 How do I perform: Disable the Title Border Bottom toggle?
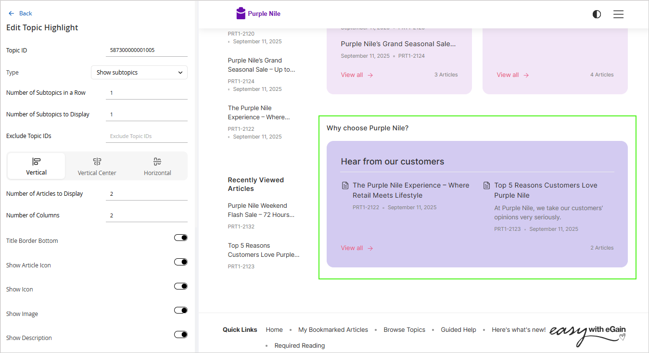pyautogui.click(x=180, y=238)
